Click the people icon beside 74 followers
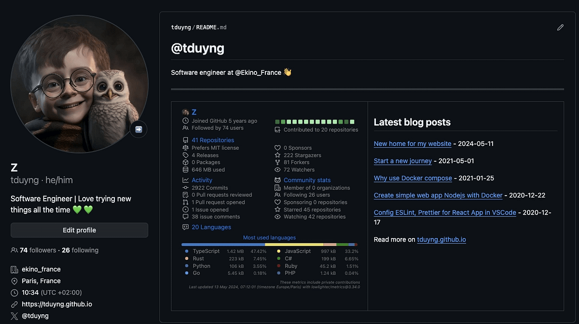Viewport: 579px width, 324px height. 14,250
